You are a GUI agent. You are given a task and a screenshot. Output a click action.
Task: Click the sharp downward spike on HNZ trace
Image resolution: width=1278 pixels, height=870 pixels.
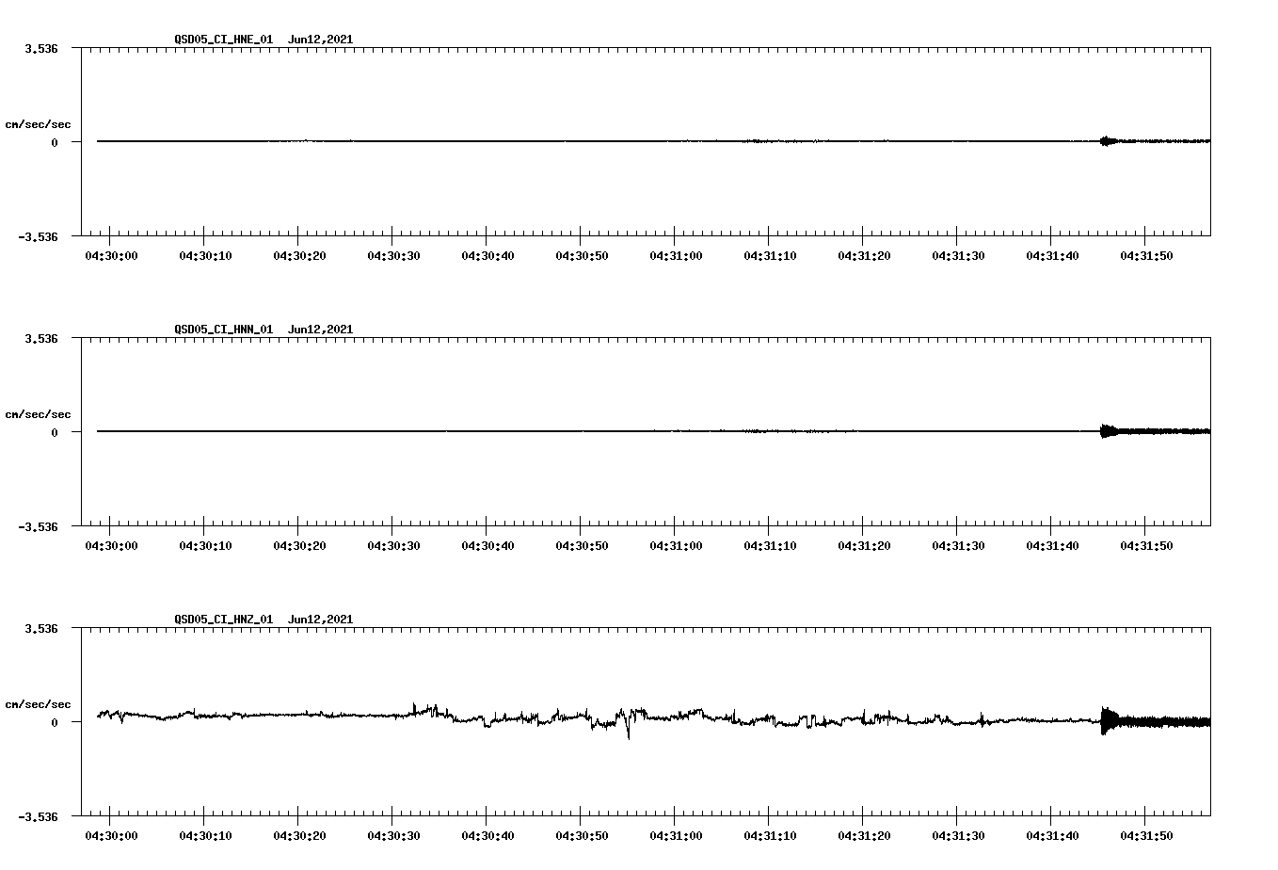pyautogui.click(x=629, y=729)
